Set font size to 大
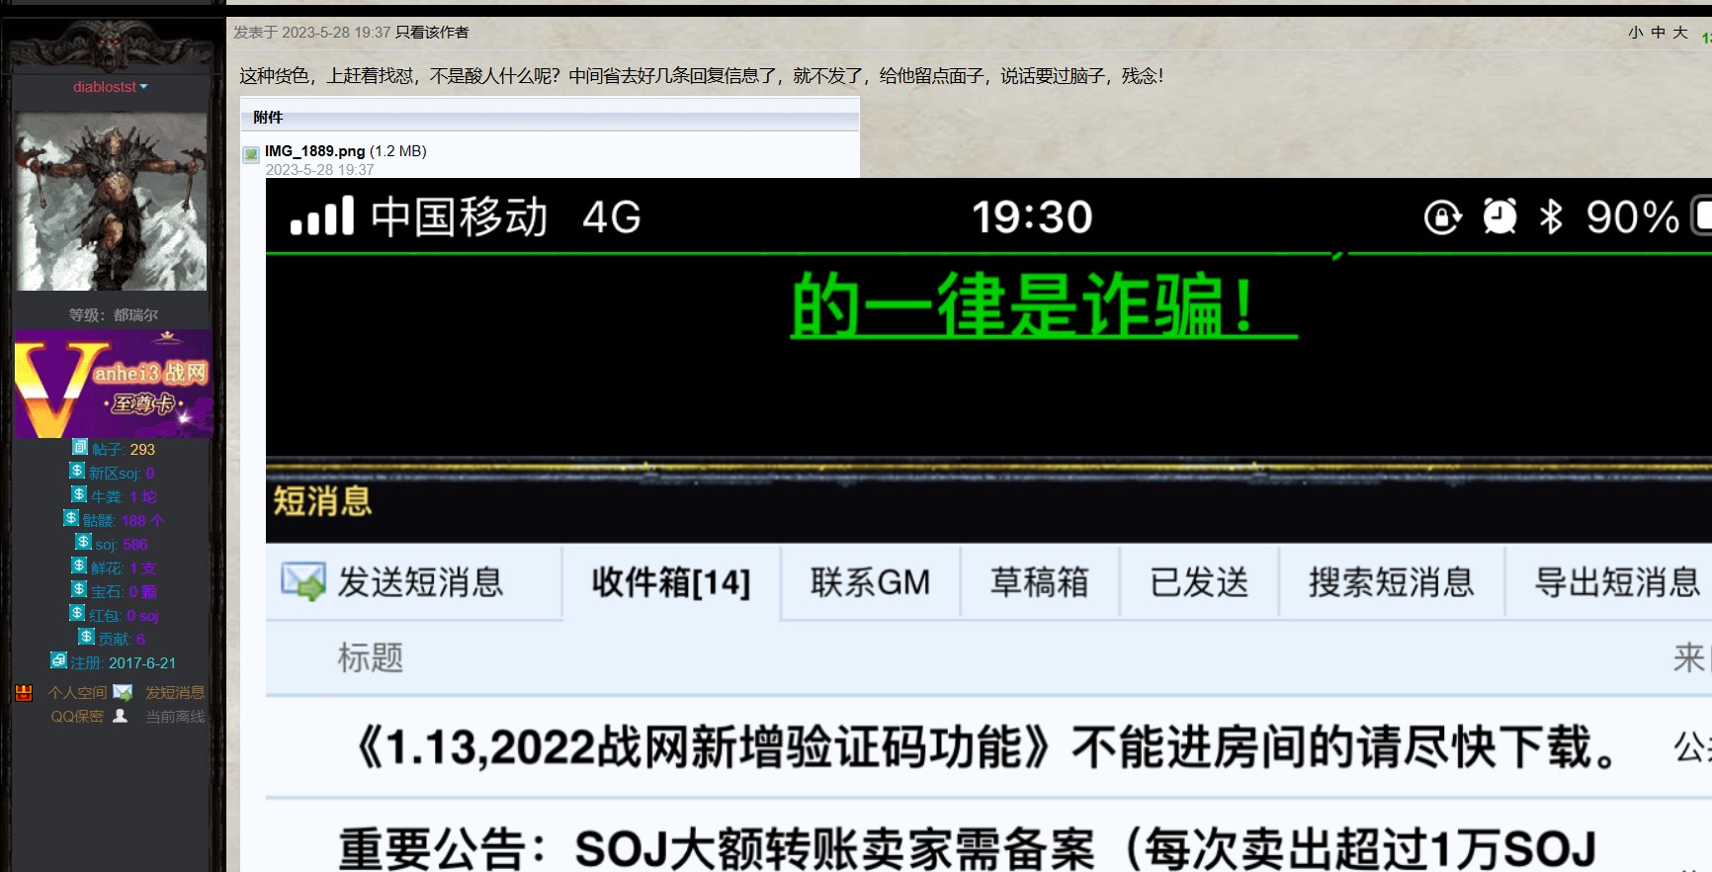Viewport: 1712px width, 872px height. click(x=1680, y=33)
